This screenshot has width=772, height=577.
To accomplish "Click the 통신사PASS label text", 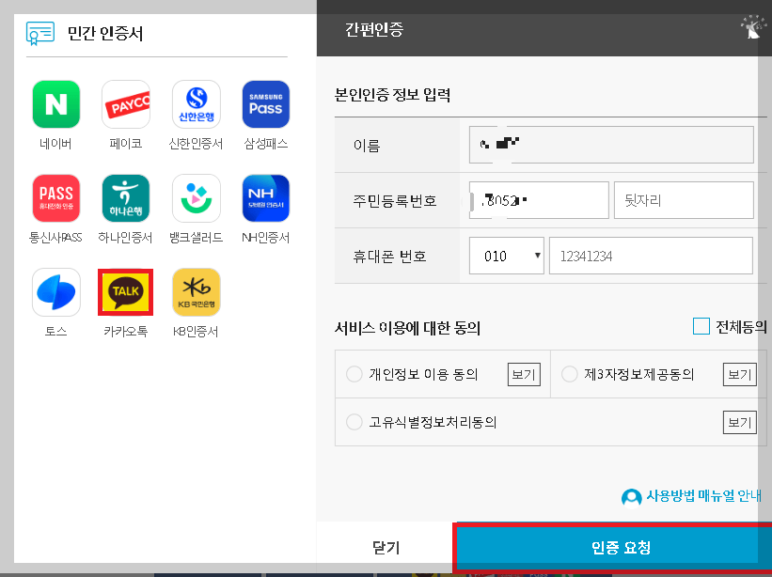I will click(55, 238).
